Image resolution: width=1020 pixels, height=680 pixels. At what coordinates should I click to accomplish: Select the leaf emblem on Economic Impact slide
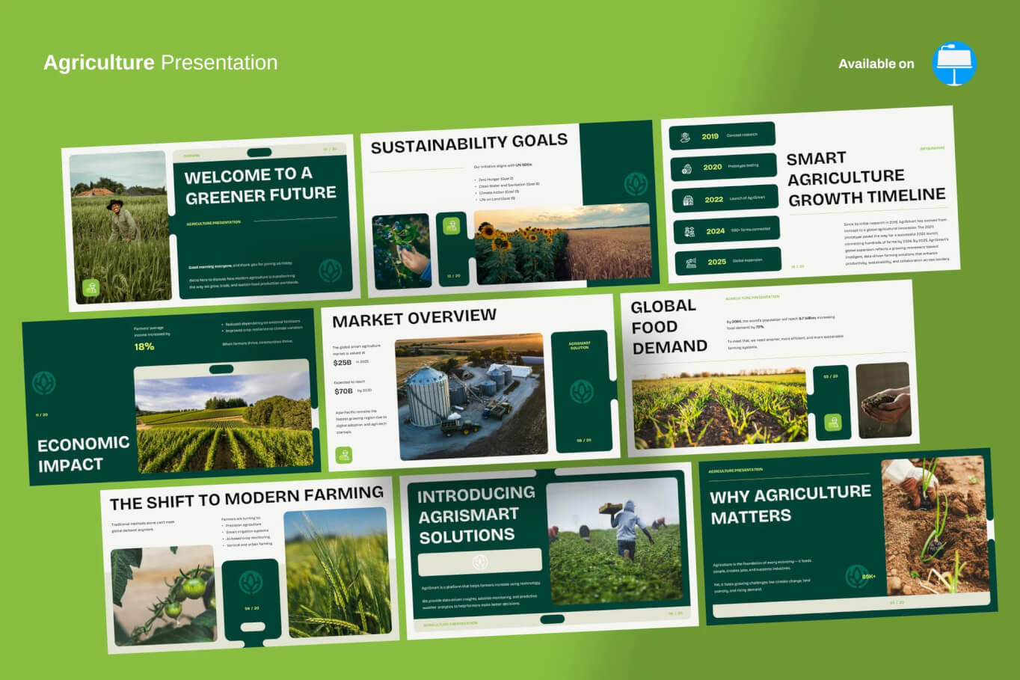[x=45, y=383]
